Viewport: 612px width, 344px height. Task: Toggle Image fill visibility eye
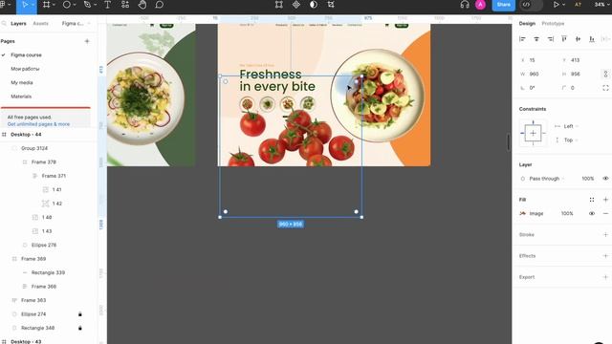tap(592, 213)
